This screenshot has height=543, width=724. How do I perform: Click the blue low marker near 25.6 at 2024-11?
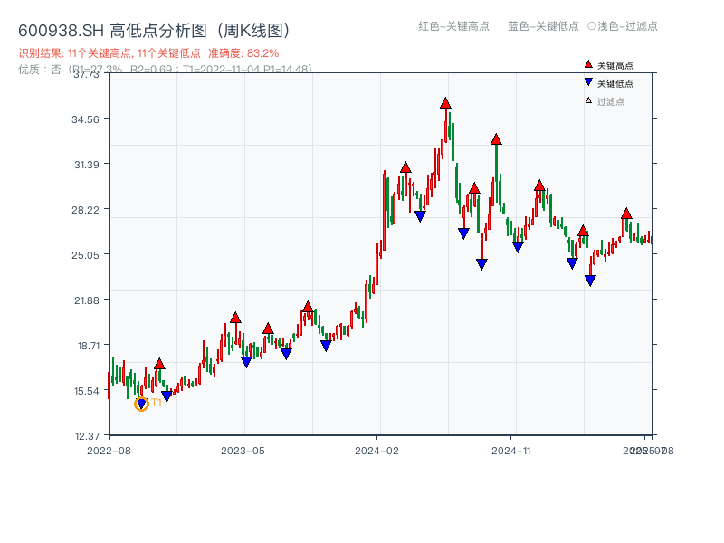(518, 247)
